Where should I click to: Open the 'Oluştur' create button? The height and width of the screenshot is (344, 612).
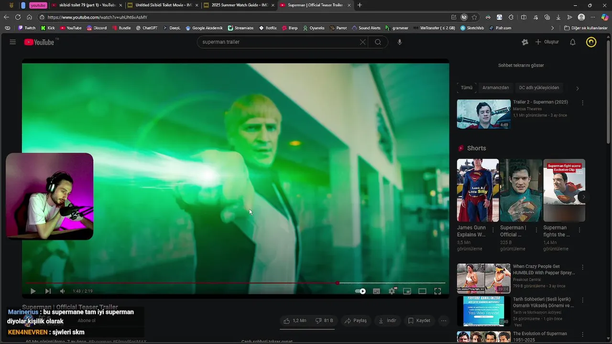(x=547, y=42)
